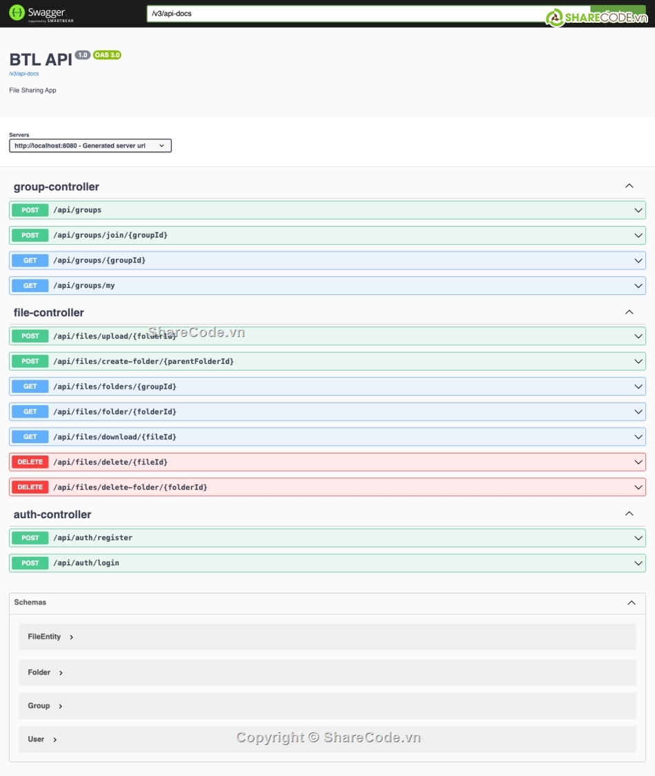Expand the /api/auth/register endpoint chevron
Screen dimensions: 655x776
click(x=638, y=538)
